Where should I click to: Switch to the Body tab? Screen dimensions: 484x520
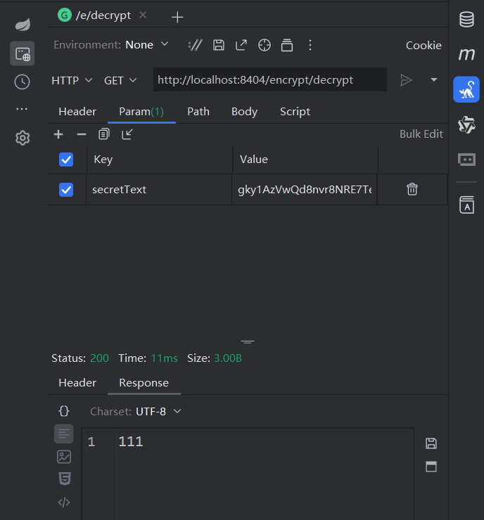(244, 112)
